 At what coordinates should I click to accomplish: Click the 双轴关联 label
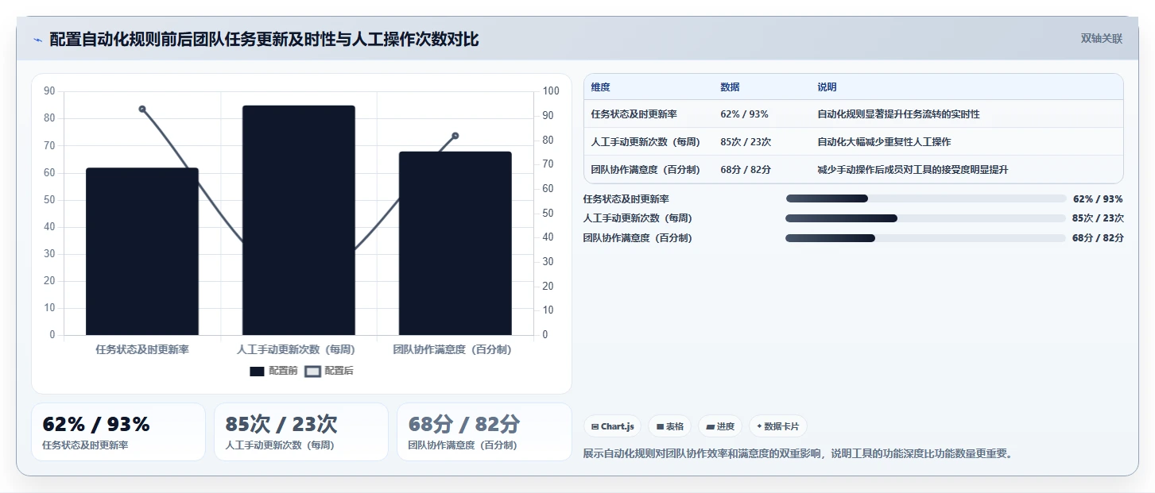1102,38
